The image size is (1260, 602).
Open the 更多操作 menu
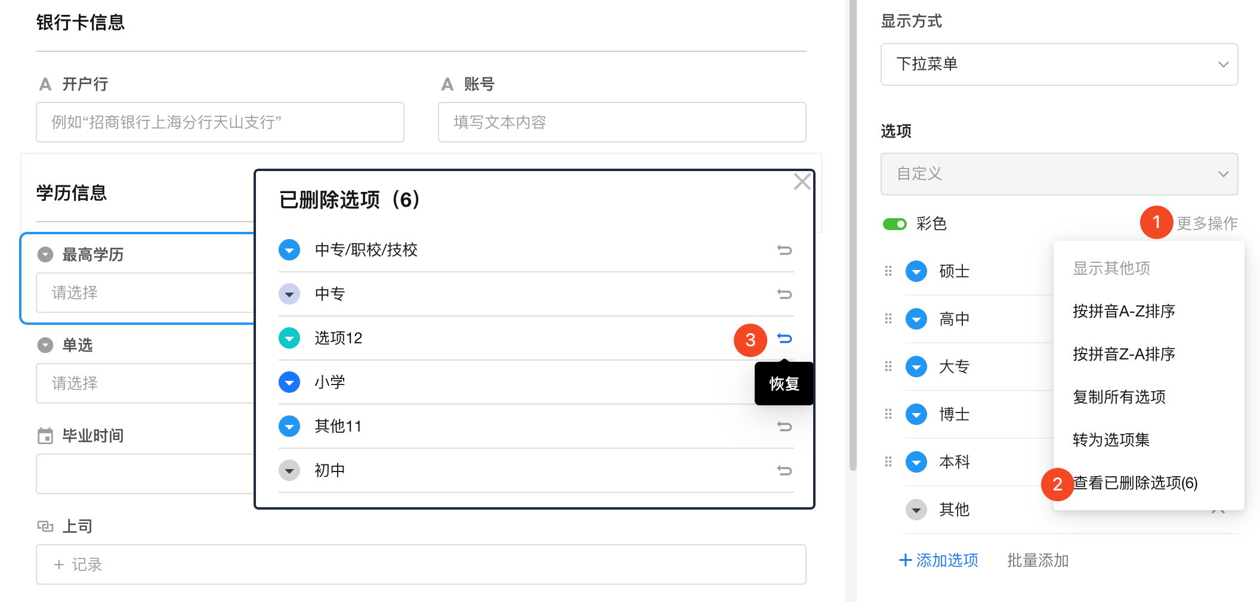(x=1206, y=224)
